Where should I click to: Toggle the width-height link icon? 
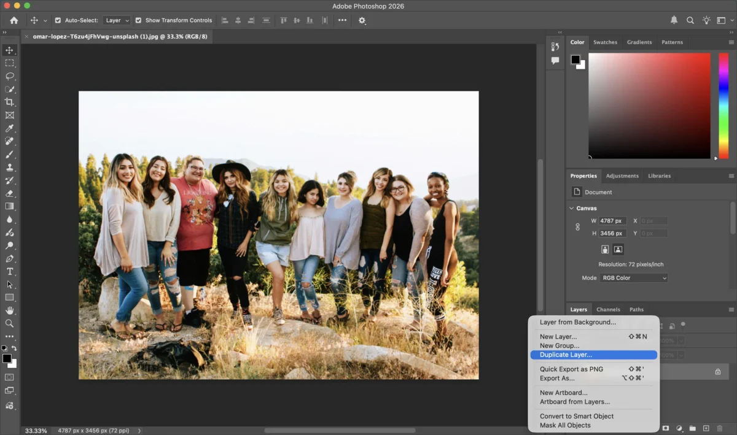pos(577,227)
